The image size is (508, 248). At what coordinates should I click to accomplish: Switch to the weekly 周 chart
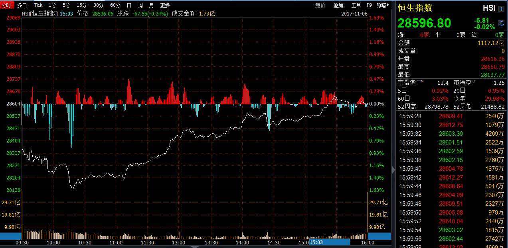coord(140,5)
